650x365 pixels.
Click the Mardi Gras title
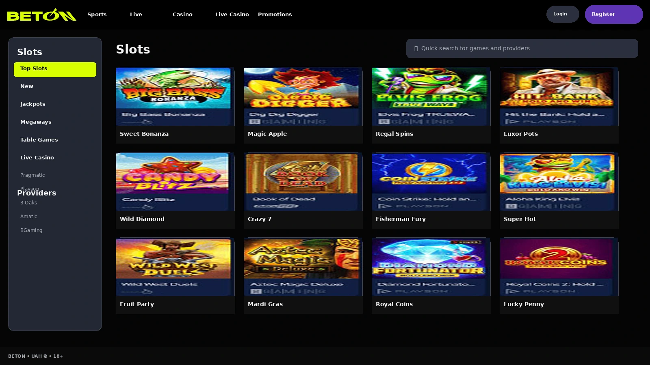point(265,304)
